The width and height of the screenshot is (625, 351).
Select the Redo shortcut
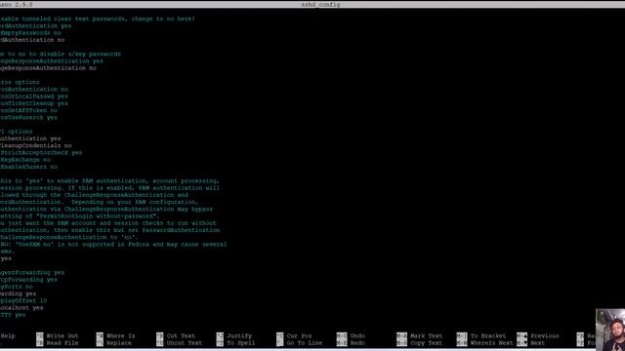[351, 343]
